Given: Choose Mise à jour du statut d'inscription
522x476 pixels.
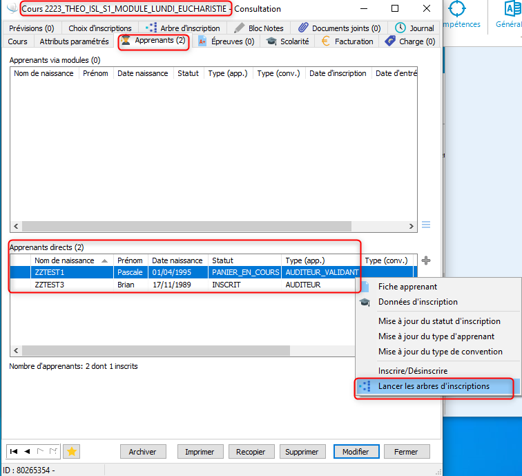Looking at the screenshot, I should [439, 321].
